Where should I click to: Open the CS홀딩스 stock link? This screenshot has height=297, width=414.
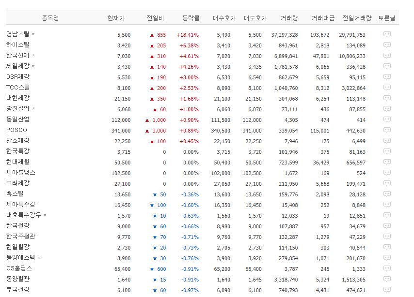click(x=19, y=268)
